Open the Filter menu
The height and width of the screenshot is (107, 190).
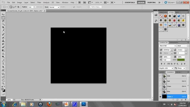click(x=39, y=2)
